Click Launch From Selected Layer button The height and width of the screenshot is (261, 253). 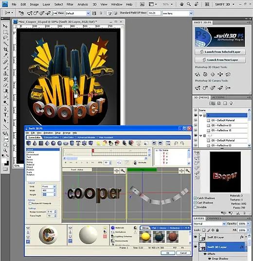click(x=220, y=52)
